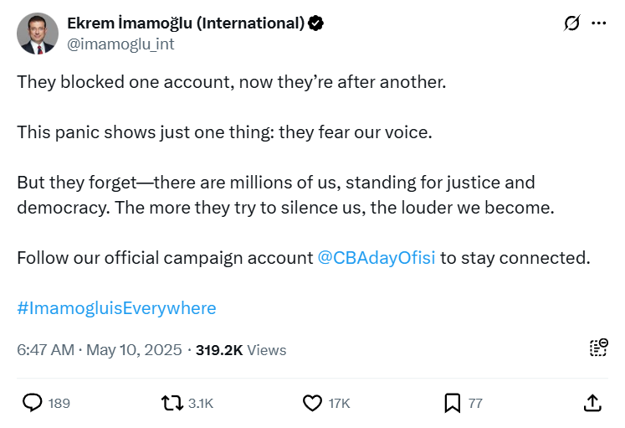Screen dimensions: 625x428
Task: Open the Grok slashed-circle icon
Action: pos(572,23)
